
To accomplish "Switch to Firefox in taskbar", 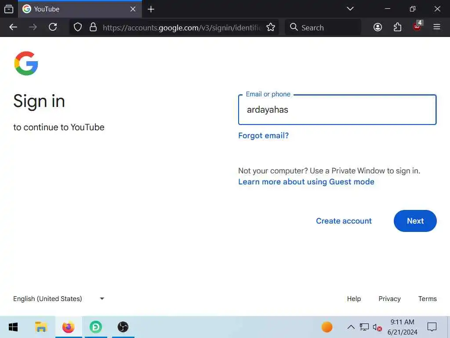I will 68,327.
